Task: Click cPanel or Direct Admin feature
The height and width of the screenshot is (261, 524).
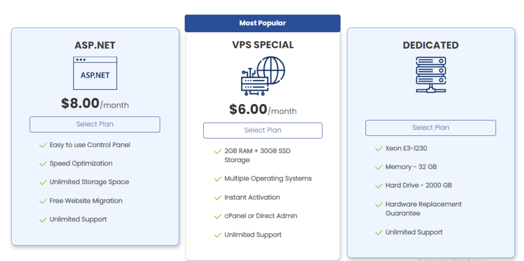Action: (260, 216)
